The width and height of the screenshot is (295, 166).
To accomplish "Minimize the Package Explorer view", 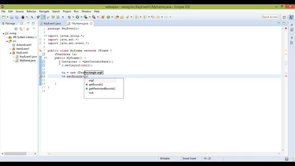I will tap(28, 23).
